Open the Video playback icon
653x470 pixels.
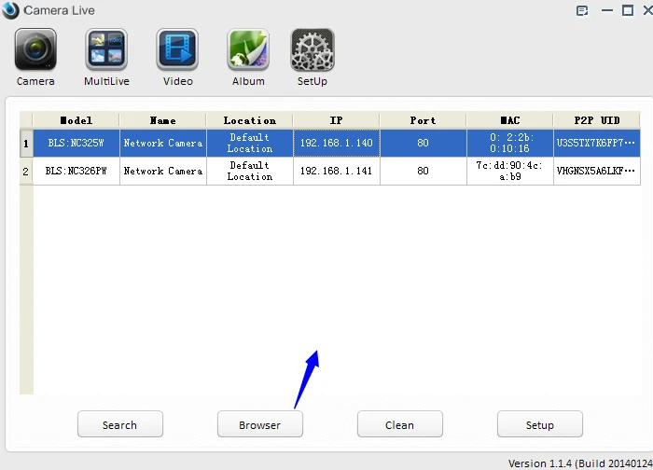point(177,49)
